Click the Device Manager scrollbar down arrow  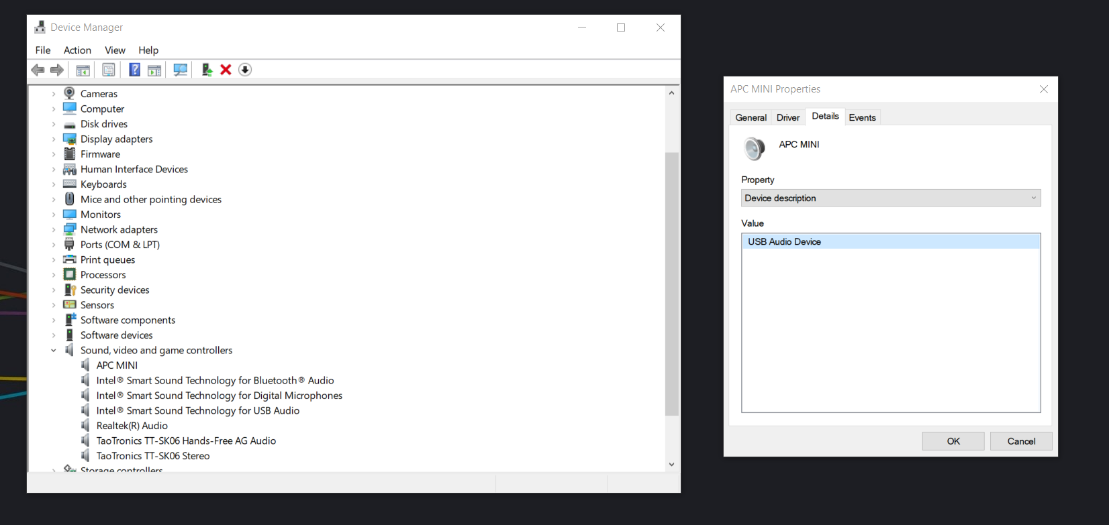point(671,464)
